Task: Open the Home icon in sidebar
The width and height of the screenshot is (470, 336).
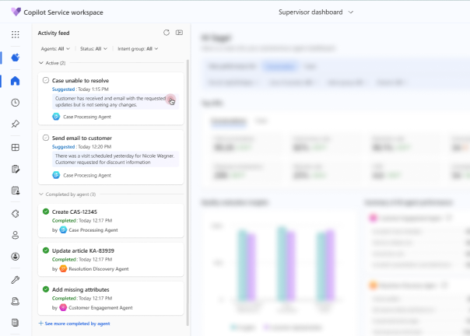Action: coord(16,81)
